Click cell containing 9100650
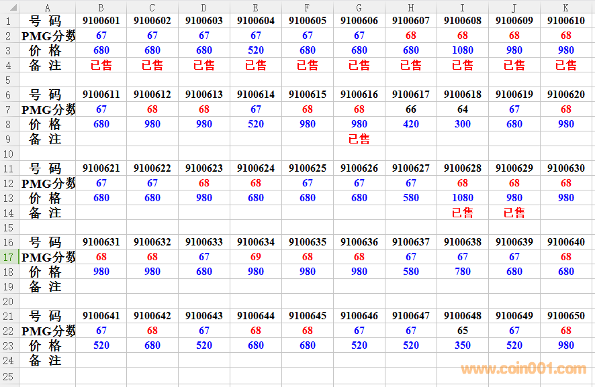 point(565,316)
